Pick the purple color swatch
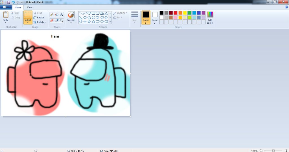The image size is (289, 152). click(x=203, y=13)
